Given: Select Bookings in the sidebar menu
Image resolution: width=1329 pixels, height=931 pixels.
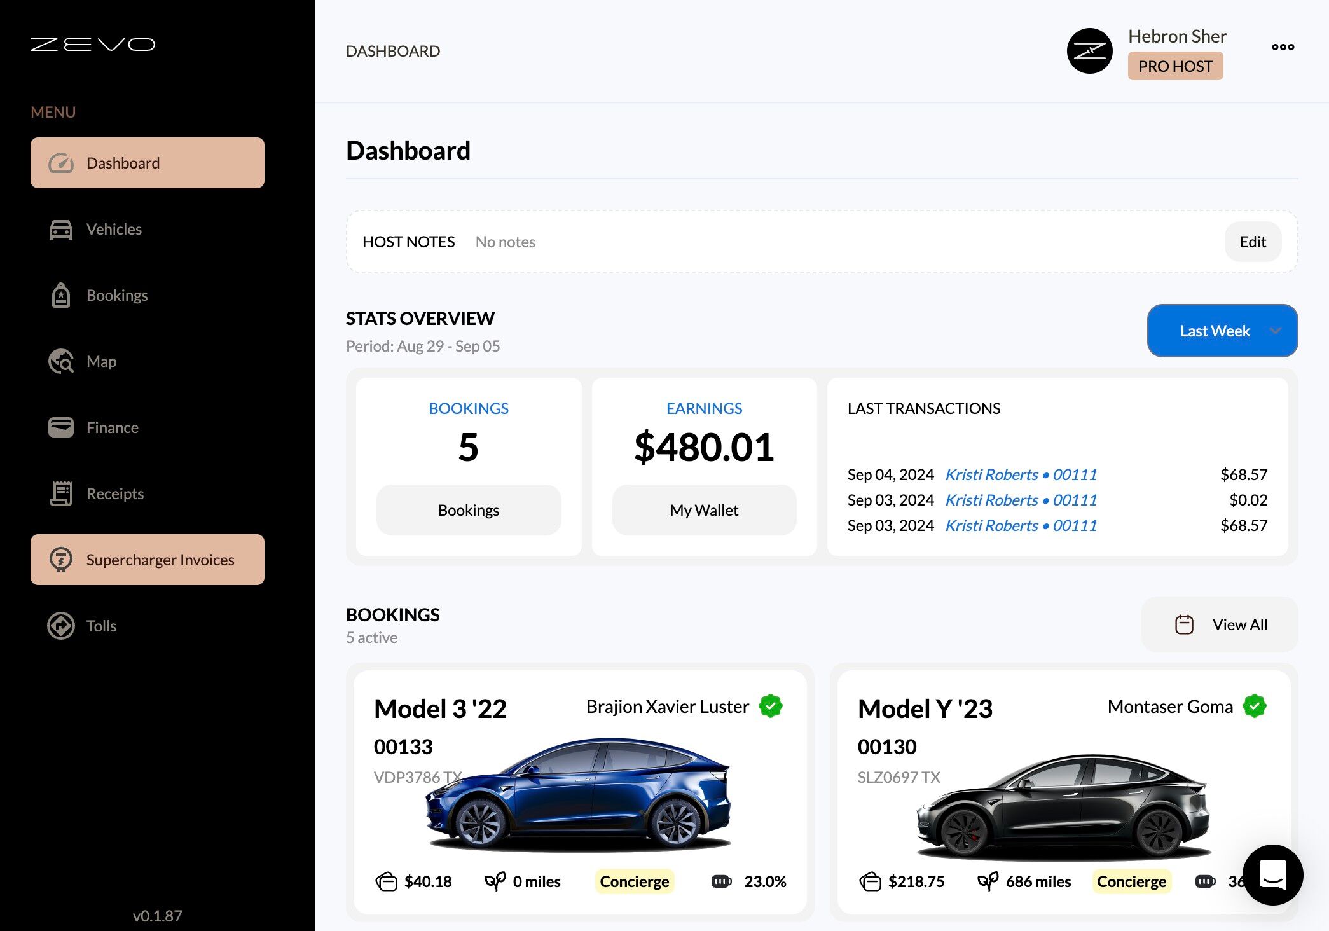Looking at the screenshot, I should click(117, 296).
